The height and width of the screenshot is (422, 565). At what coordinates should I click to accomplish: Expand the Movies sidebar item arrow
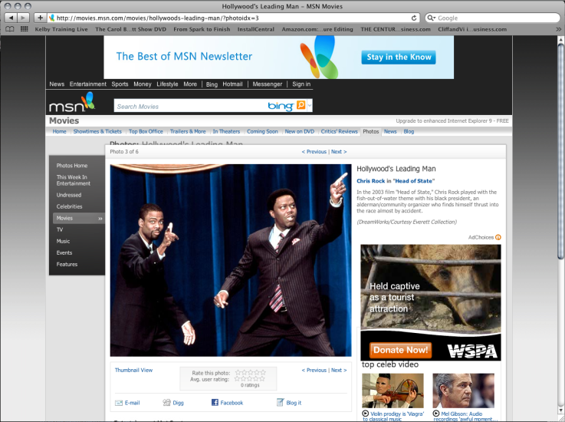100,219
